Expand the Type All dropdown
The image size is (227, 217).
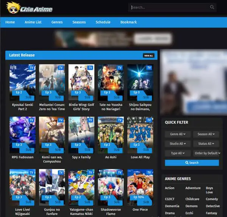point(178,153)
